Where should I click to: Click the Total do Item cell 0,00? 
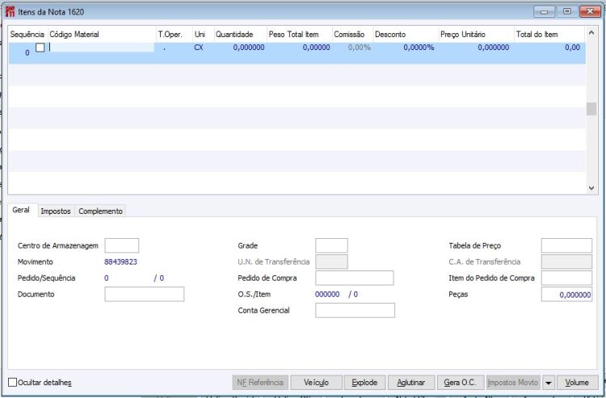pyautogui.click(x=572, y=48)
